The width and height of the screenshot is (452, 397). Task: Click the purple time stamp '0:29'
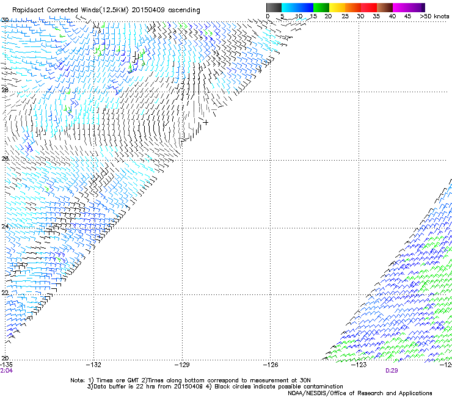point(392,371)
